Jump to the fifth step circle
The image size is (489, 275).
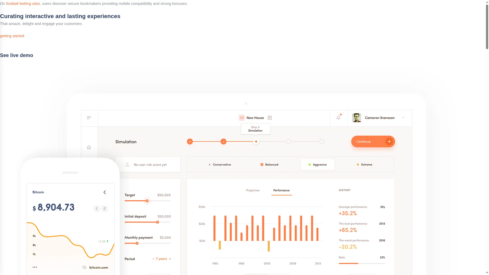click(322, 142)
